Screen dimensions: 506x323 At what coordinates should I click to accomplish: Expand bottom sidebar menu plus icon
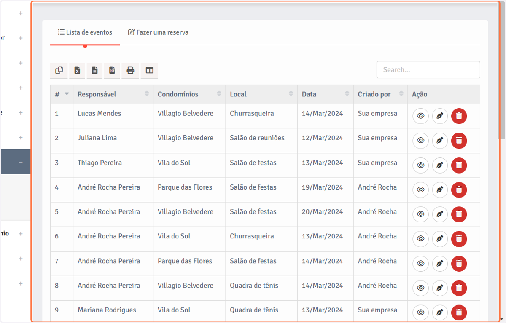(x=21, y=284)
